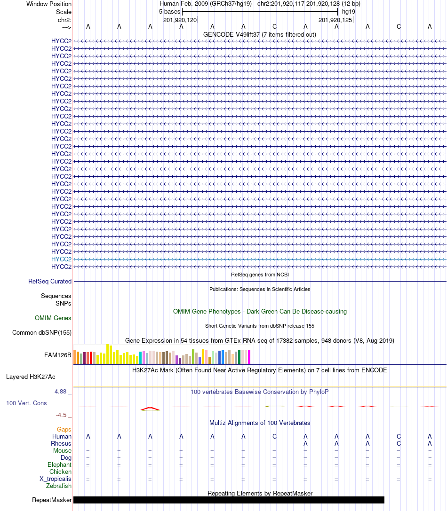Click the Human Feb. 2009 (GRCh37/hg19) text

206,4
